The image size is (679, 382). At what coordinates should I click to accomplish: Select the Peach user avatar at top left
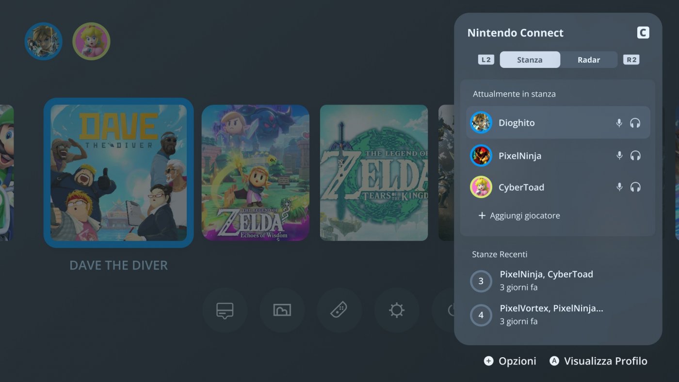[91, 41]
